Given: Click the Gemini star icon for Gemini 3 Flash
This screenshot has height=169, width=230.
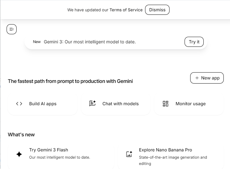Looking at the screenshot, I should 19,154.
